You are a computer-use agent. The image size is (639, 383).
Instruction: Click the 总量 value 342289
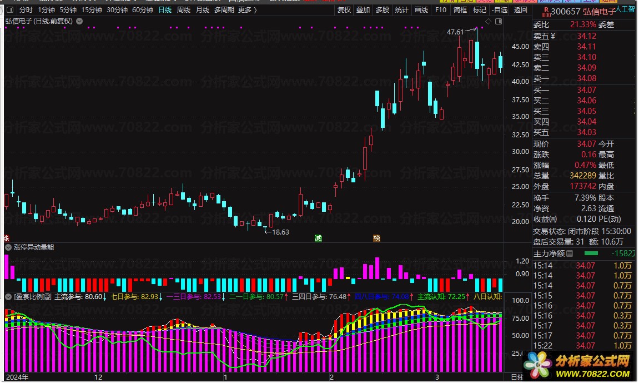pyautogui.click(x=583, y=176)
